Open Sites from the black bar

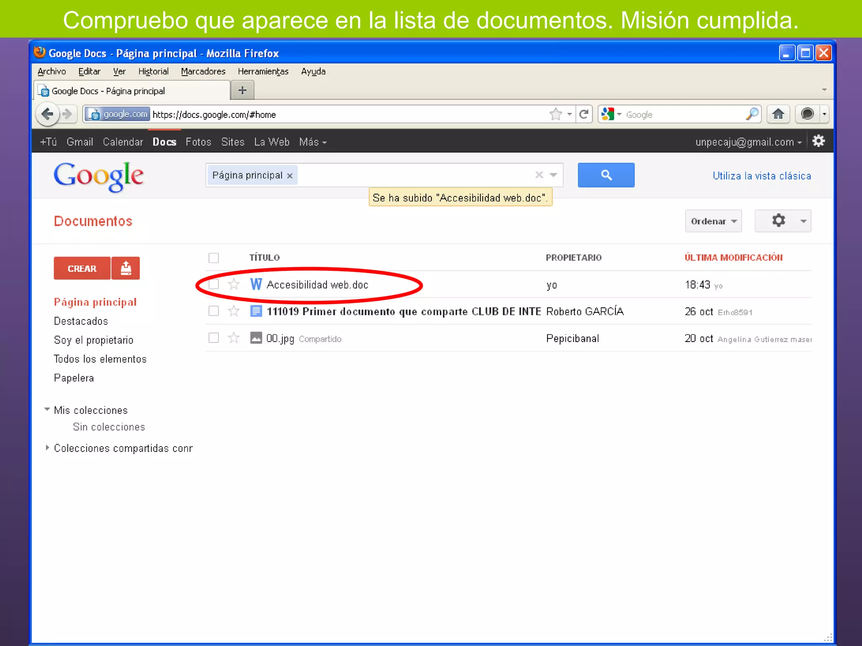click(x=233, y=142)
